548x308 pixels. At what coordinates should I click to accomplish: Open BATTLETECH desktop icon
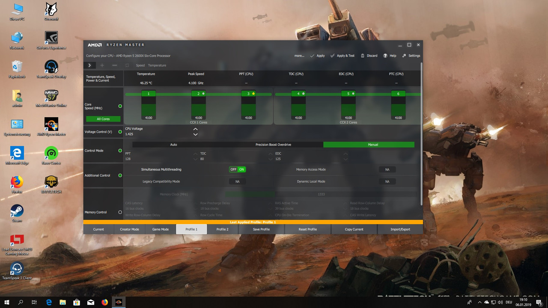tap(51, 184)
